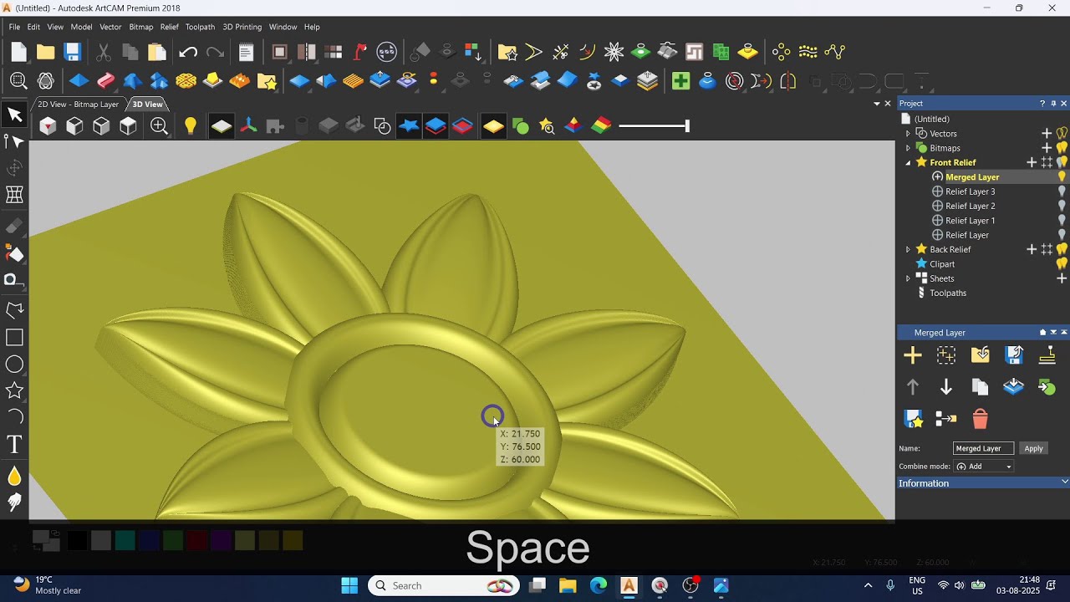
Task: Expand the Back Relief tree node
Action: [908, 249]
